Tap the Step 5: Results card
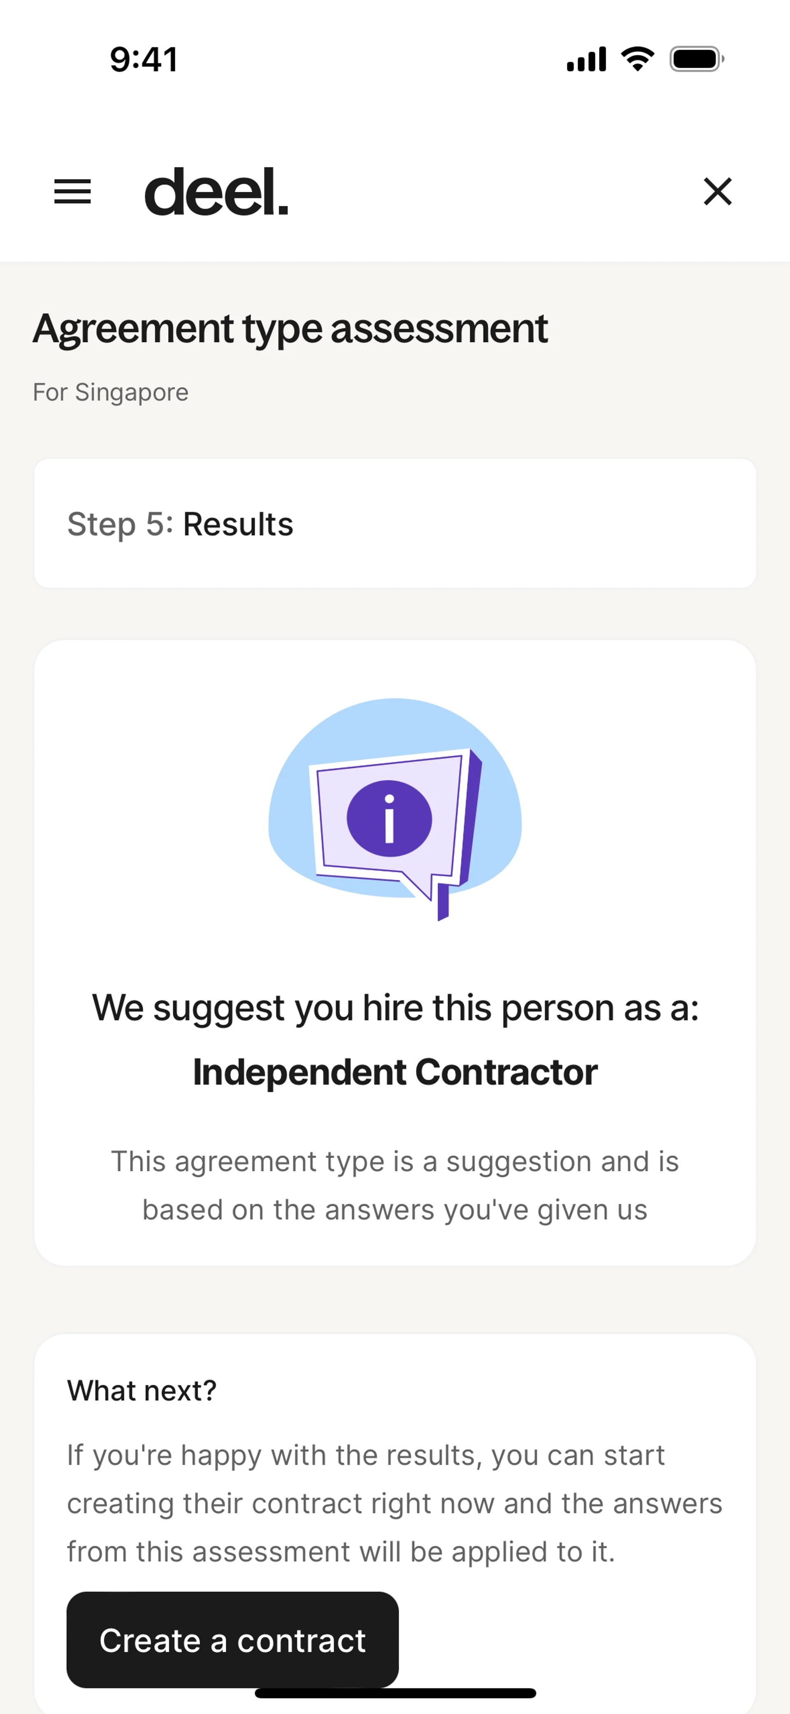This screenshot has height=1714, width=790. click(x=395, y=523)
